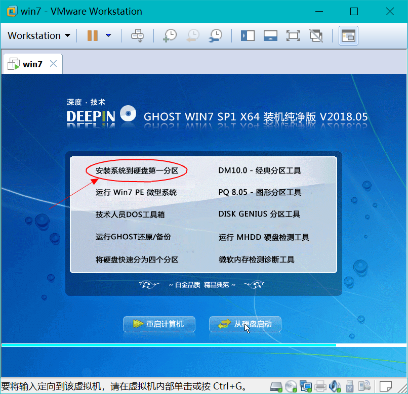The height and width of the screenshot is (394, 408).
Task: Switch to Unity mode
Action: [316, 35]
